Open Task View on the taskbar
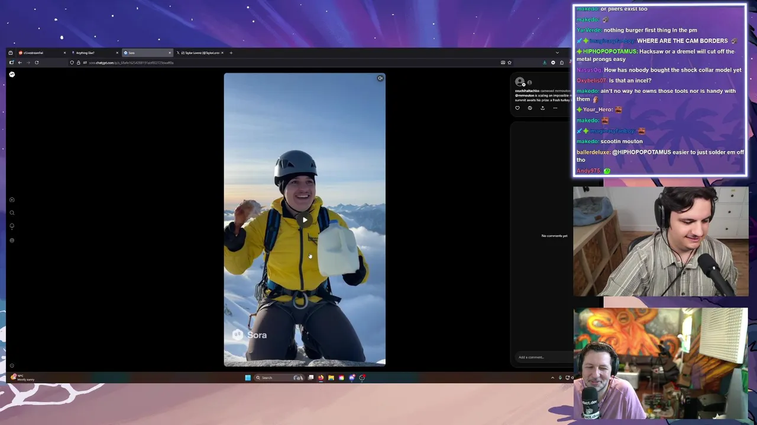 (310, 378)
